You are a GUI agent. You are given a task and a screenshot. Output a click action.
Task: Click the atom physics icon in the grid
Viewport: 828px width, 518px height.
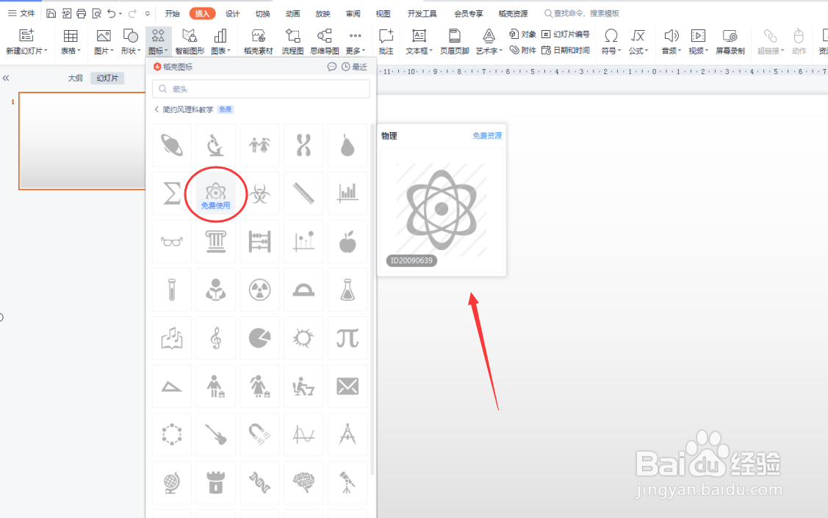(215, 193)
